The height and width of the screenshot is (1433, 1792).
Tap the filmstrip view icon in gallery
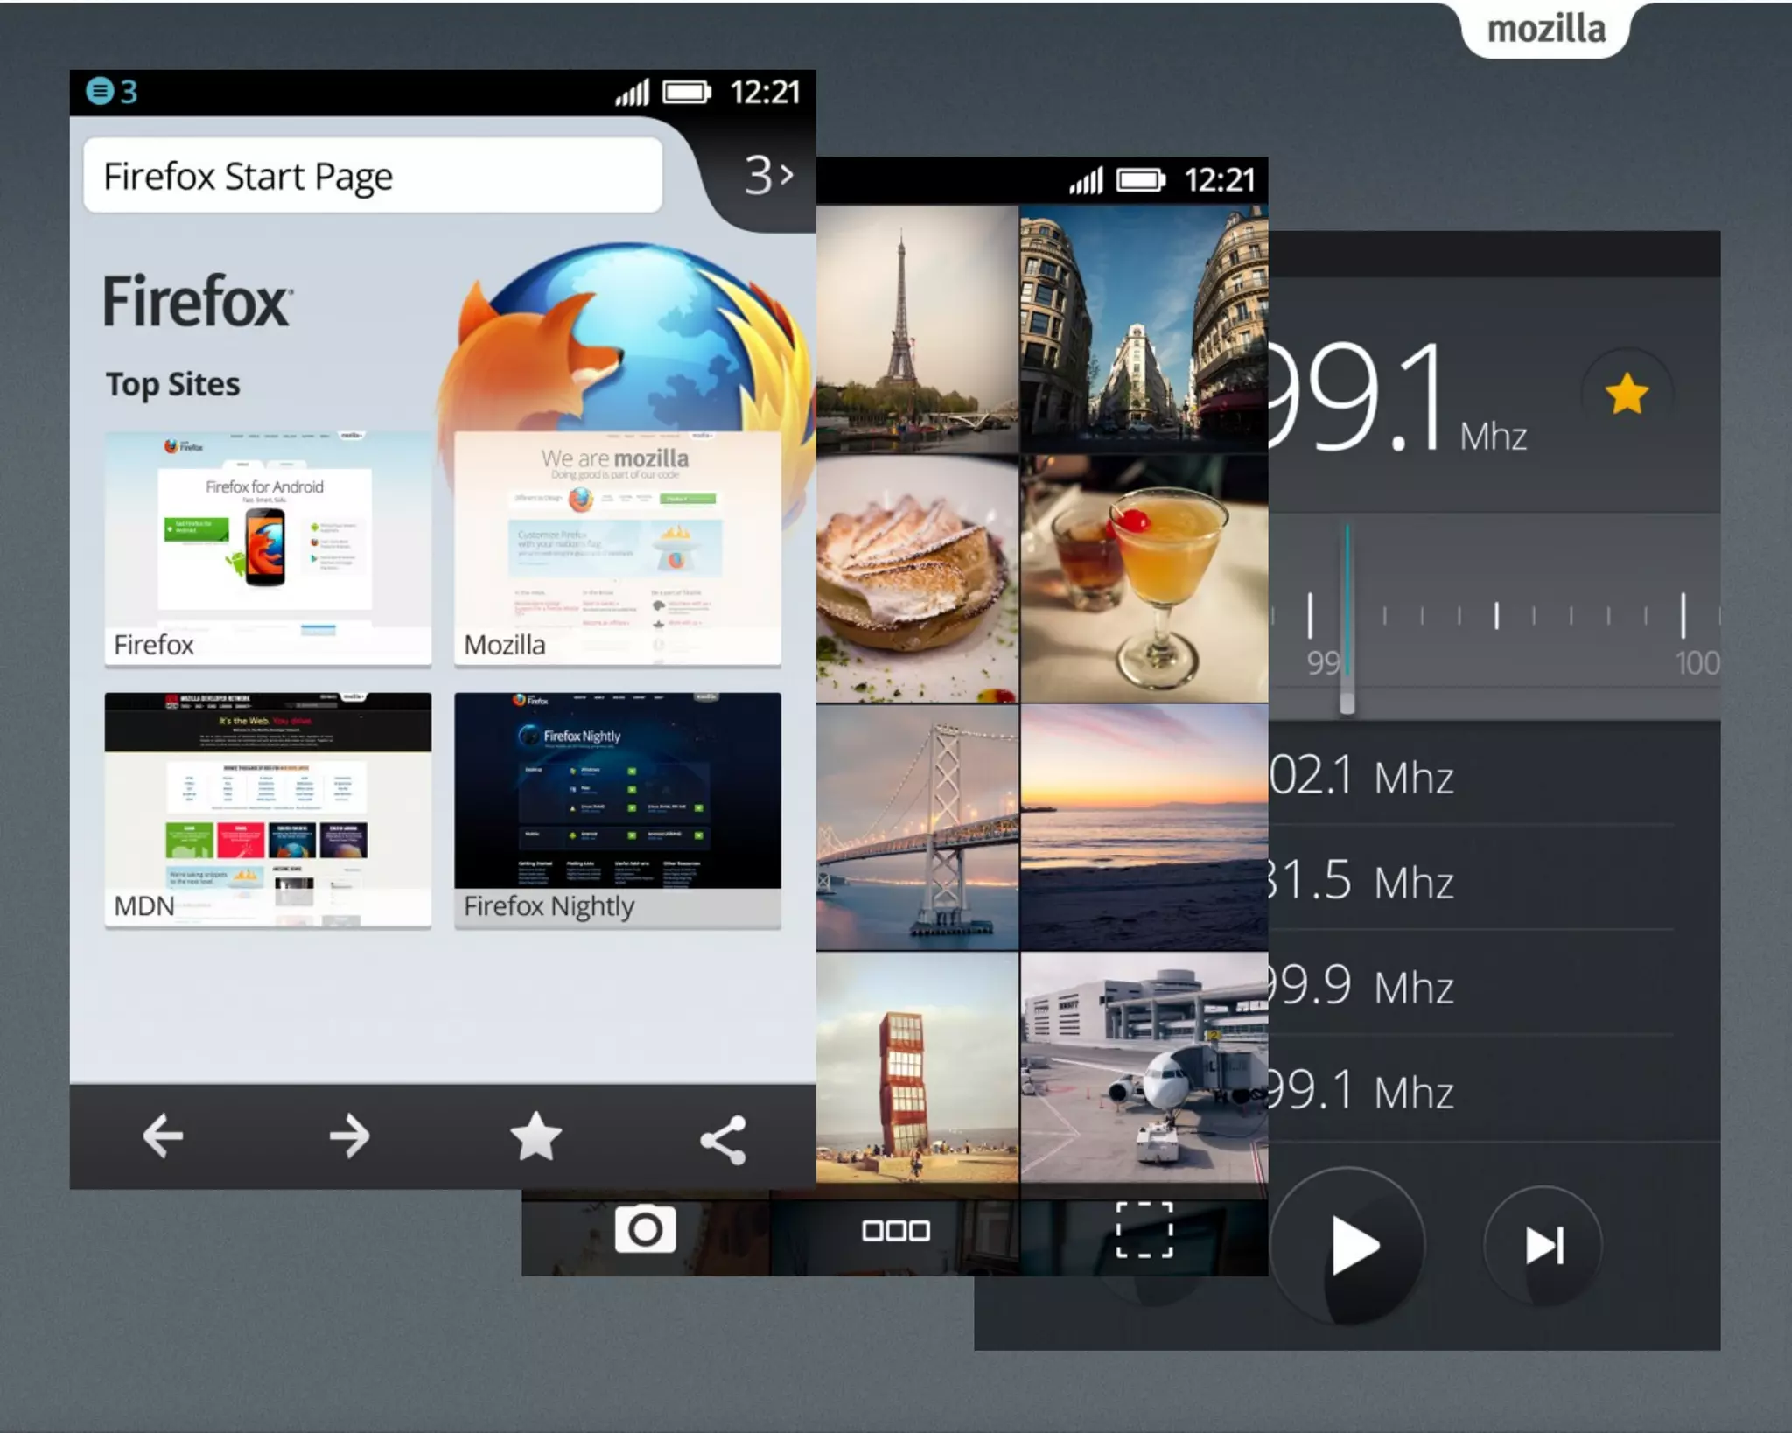point(895,1231)
